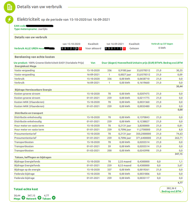Select the Prosumententarief amount 74,63
Image resolution: width=190 pixels, height=204 pixels.
tap(179, 134)
